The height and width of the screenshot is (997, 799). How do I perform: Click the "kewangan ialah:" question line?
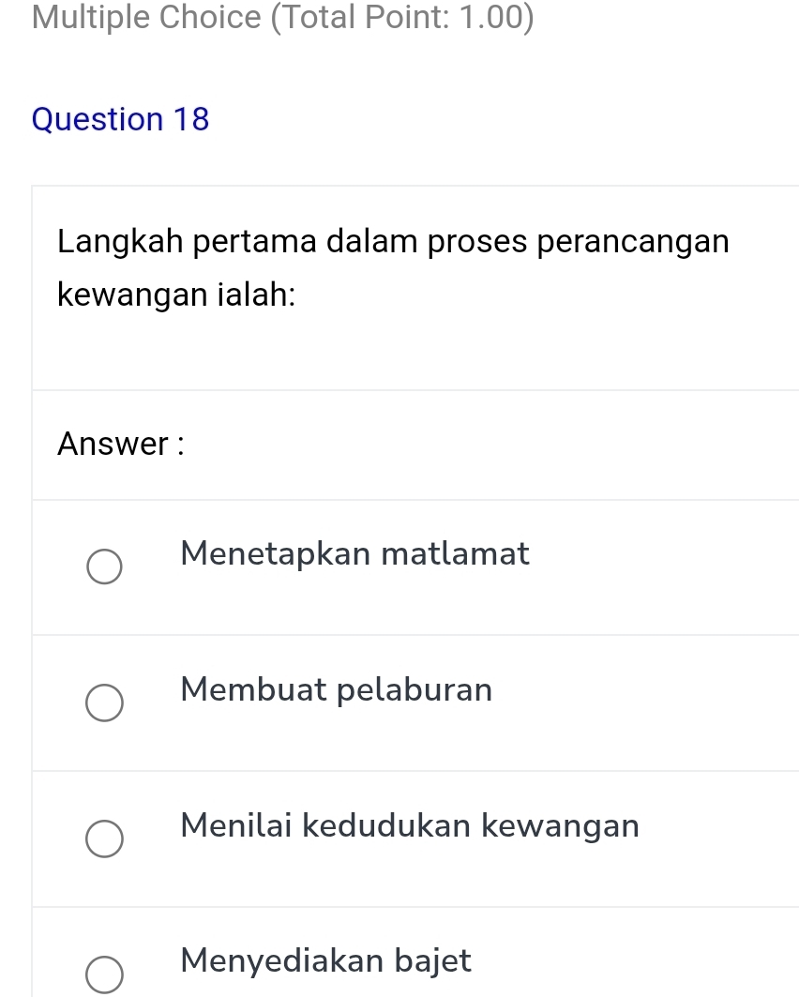177,296
